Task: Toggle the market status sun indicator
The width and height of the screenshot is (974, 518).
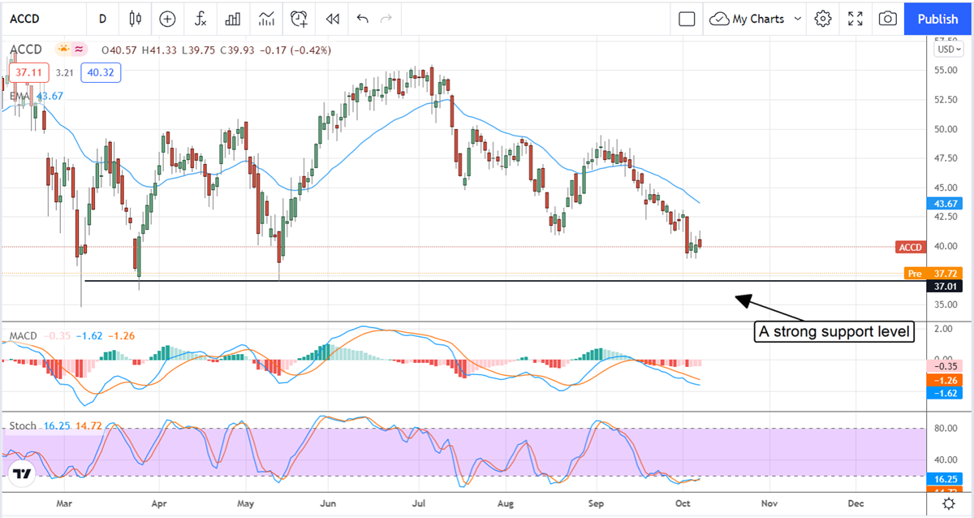Action: pyautogui.click(x=62, y=50)
